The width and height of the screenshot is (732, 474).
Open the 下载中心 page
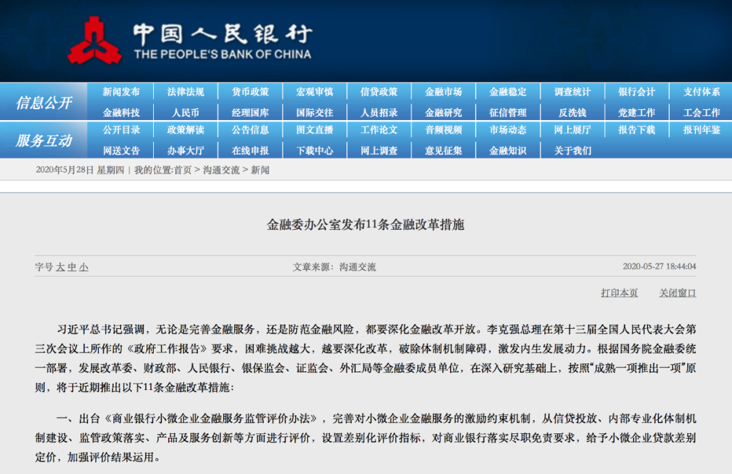[314, 151]
